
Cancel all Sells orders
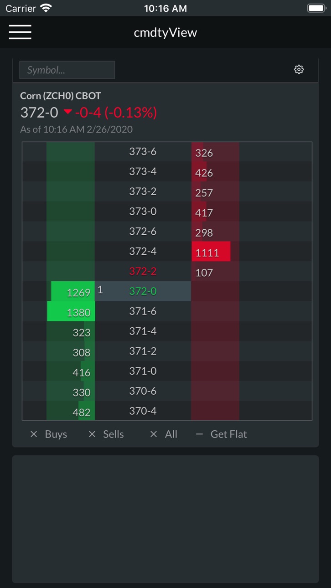coord(106,434)
